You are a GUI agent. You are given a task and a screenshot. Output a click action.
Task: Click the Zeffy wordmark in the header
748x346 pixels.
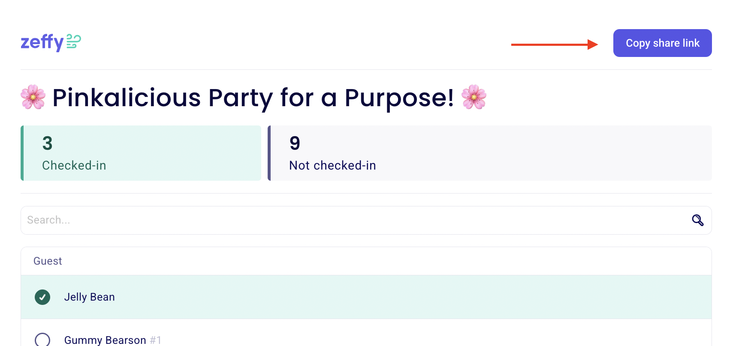click(x=42, y=42)
